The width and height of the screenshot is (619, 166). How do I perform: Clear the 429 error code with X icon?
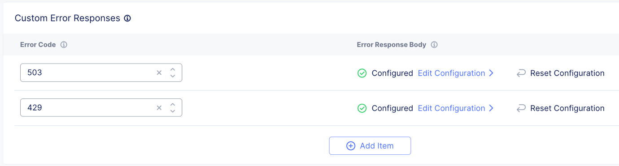point(159,107)
